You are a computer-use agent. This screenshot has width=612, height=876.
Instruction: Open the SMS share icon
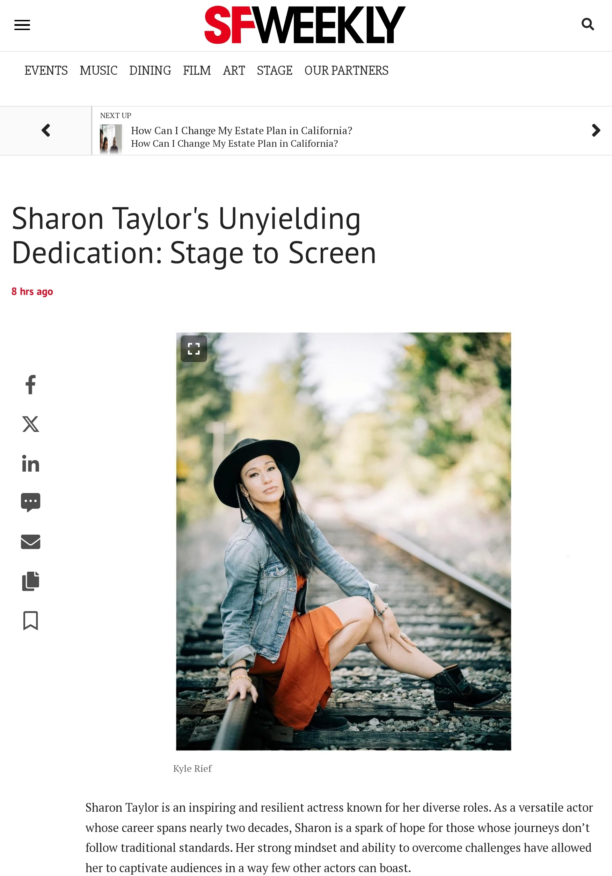point(30,502)
